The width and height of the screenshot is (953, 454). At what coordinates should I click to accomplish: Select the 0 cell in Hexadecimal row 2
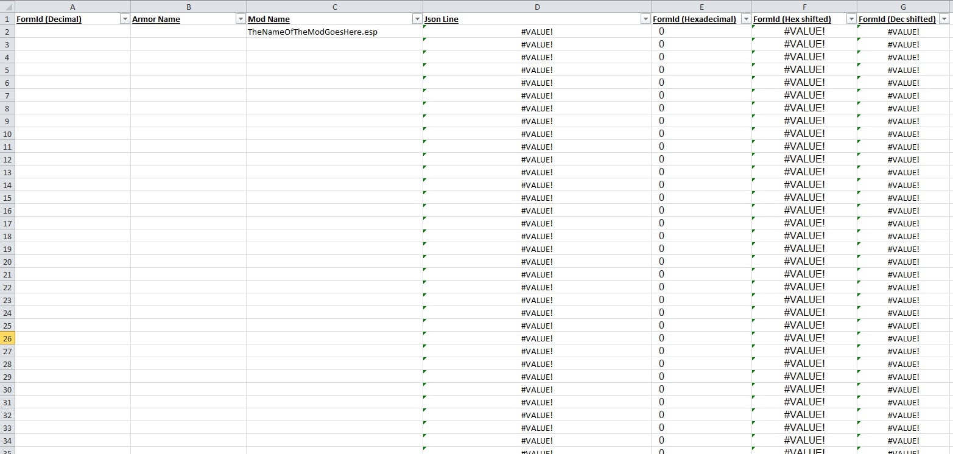[x=702, y=32]
